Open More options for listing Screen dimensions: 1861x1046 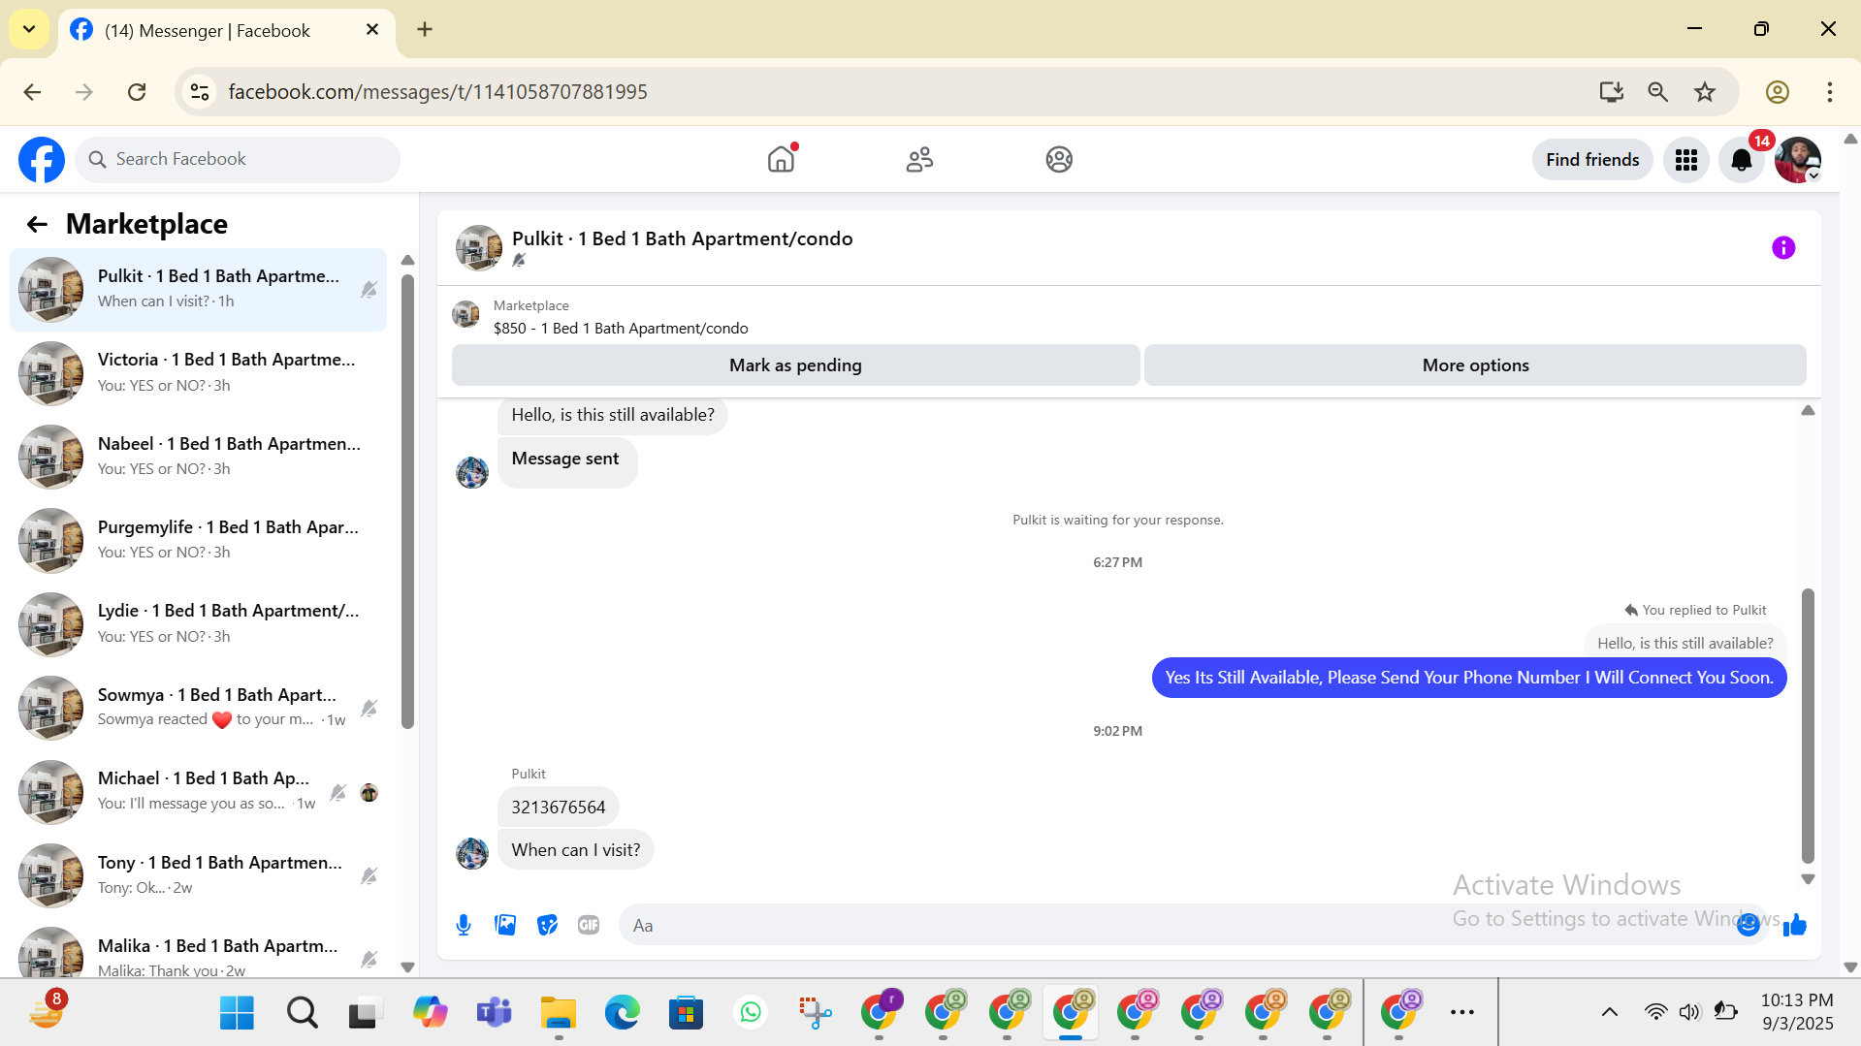[1475, 365]
